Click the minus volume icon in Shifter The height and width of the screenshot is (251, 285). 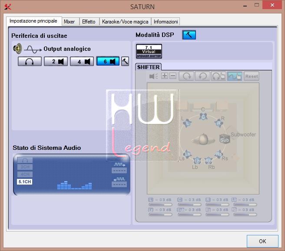tap(173, 76)
